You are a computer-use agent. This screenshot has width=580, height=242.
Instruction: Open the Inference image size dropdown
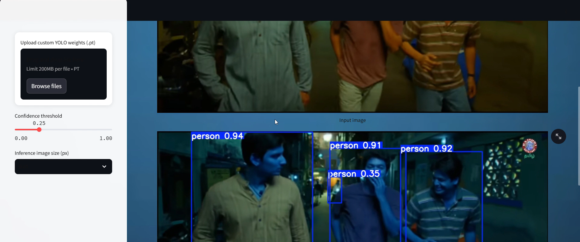pyautogui.click(x=63, y=167)
